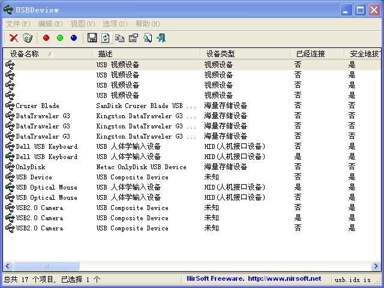Screen dimensions: 384x288
Task: Open the 选项(O) menu
Action: pos(115,24)
